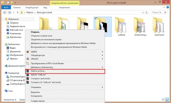
Task: Open the recent locations dropdown arrow
Action: (x=14, y=13)
